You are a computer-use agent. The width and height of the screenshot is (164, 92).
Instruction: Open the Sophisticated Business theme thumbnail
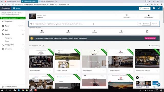pos(147,59)
